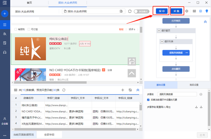This screenshot has width=211, height=139.
Task: Toggle the 浏览模式 browse mode switch
Action: (x=142, y=12)
